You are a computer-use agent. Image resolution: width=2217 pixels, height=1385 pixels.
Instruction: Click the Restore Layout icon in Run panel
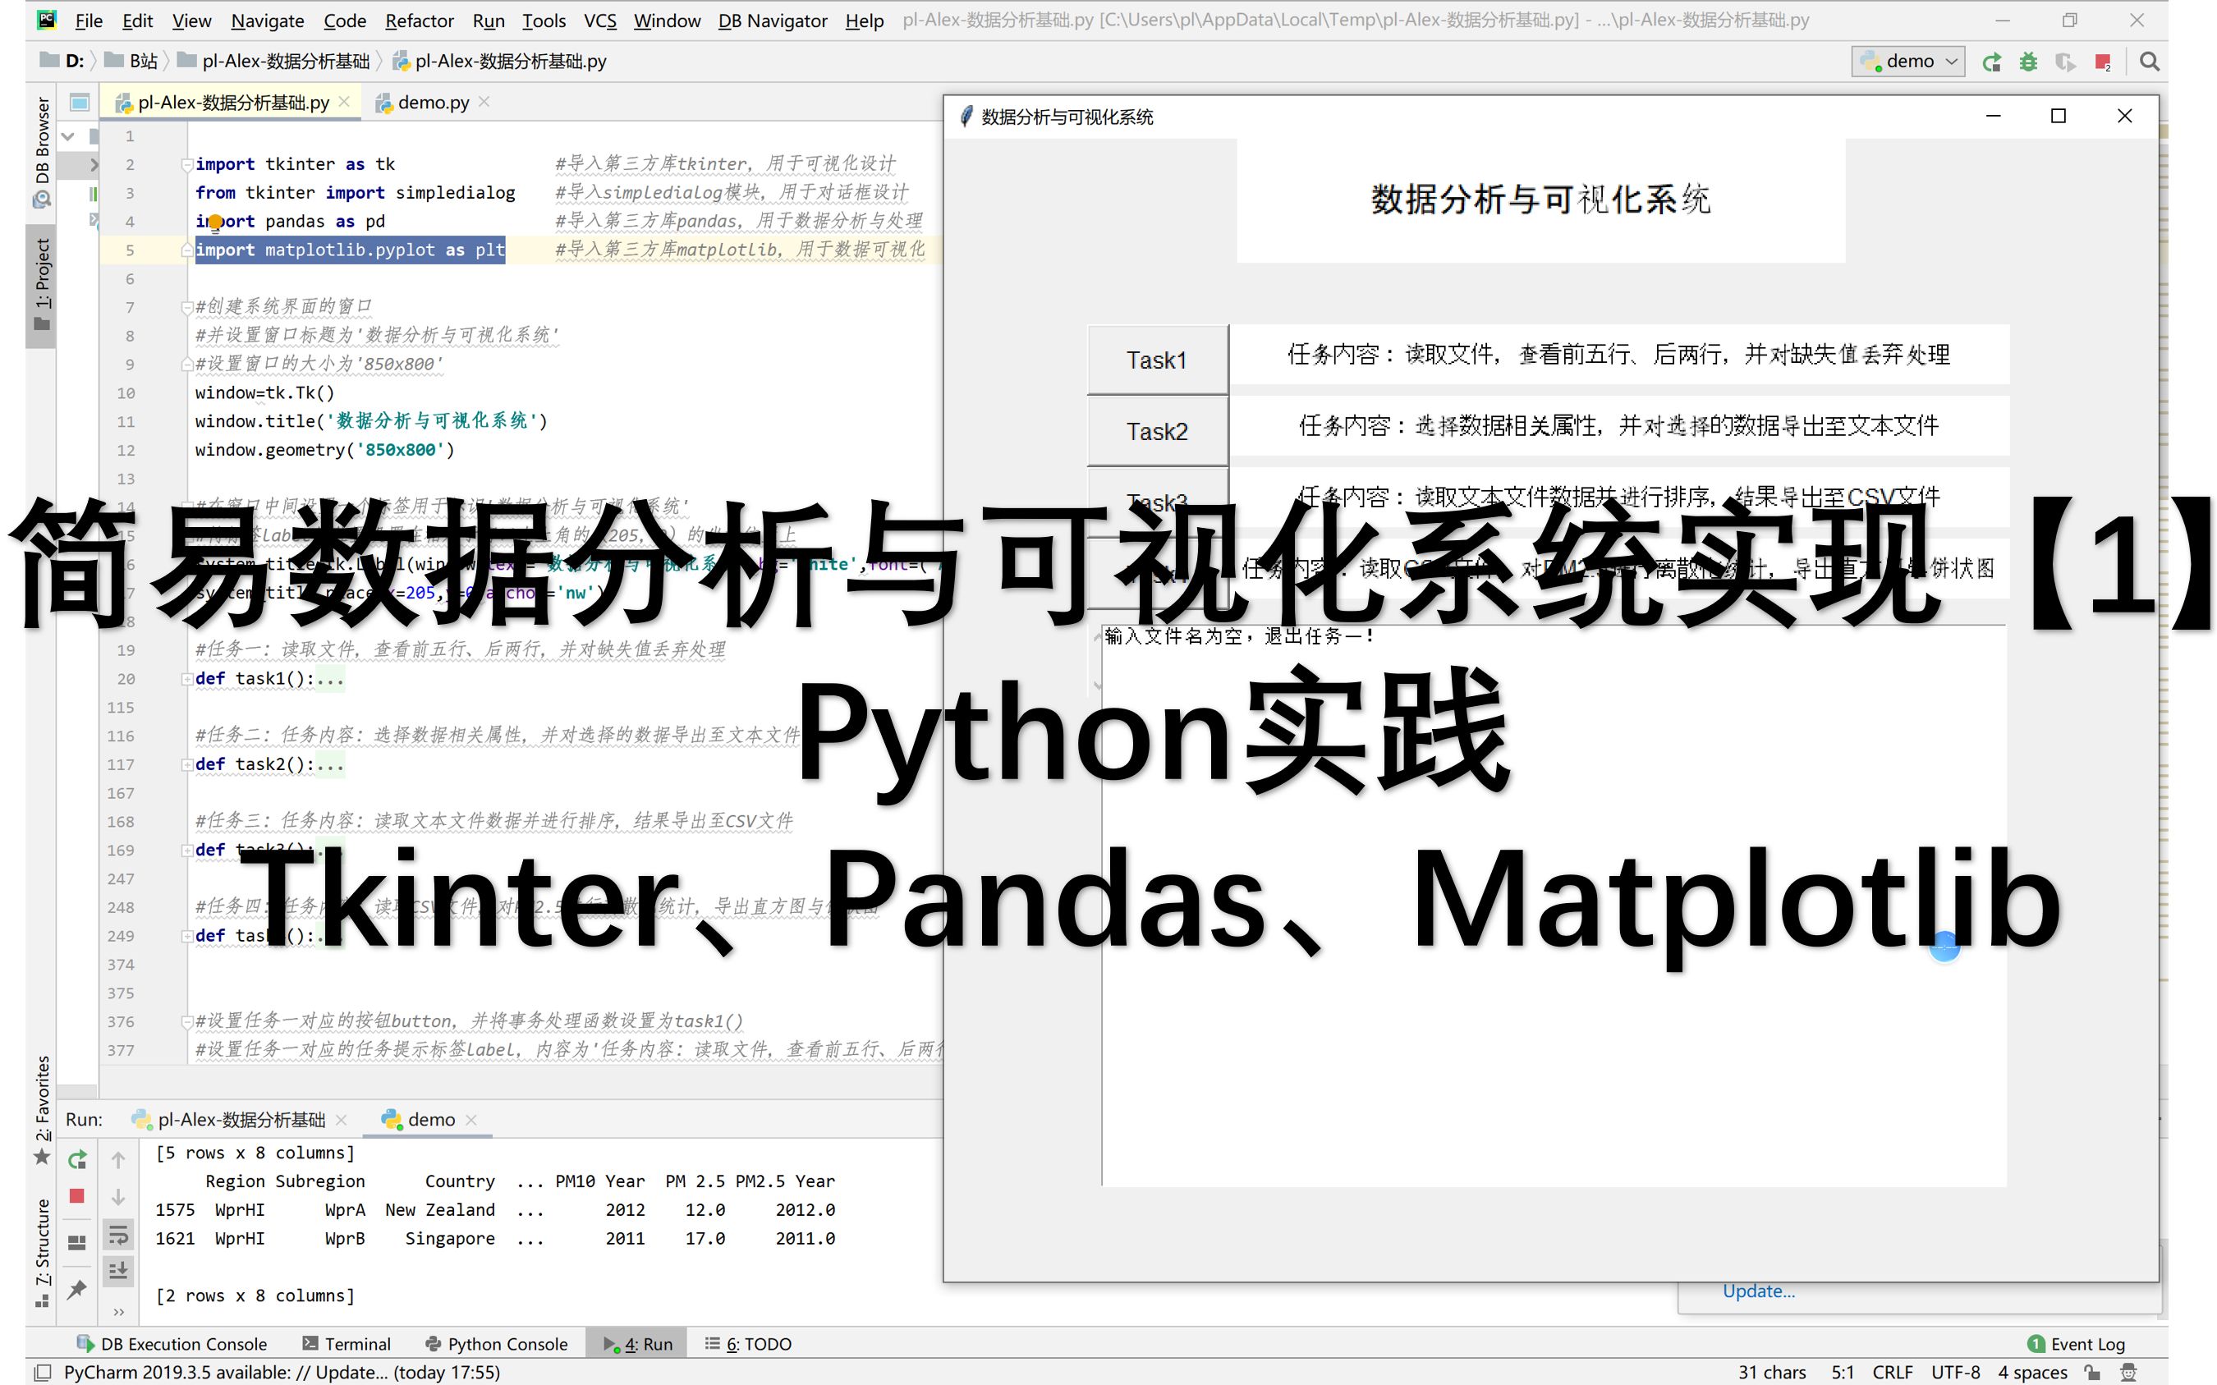point(77,1243)
